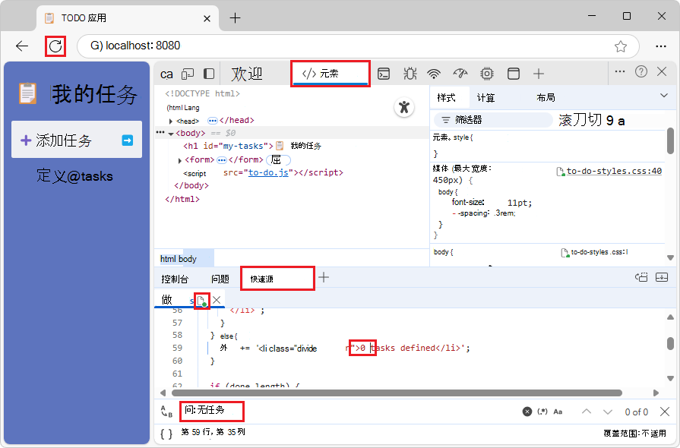This screenshot has height=448, width=680.
Task: Expand the head element node
Action: pos(171,121)
